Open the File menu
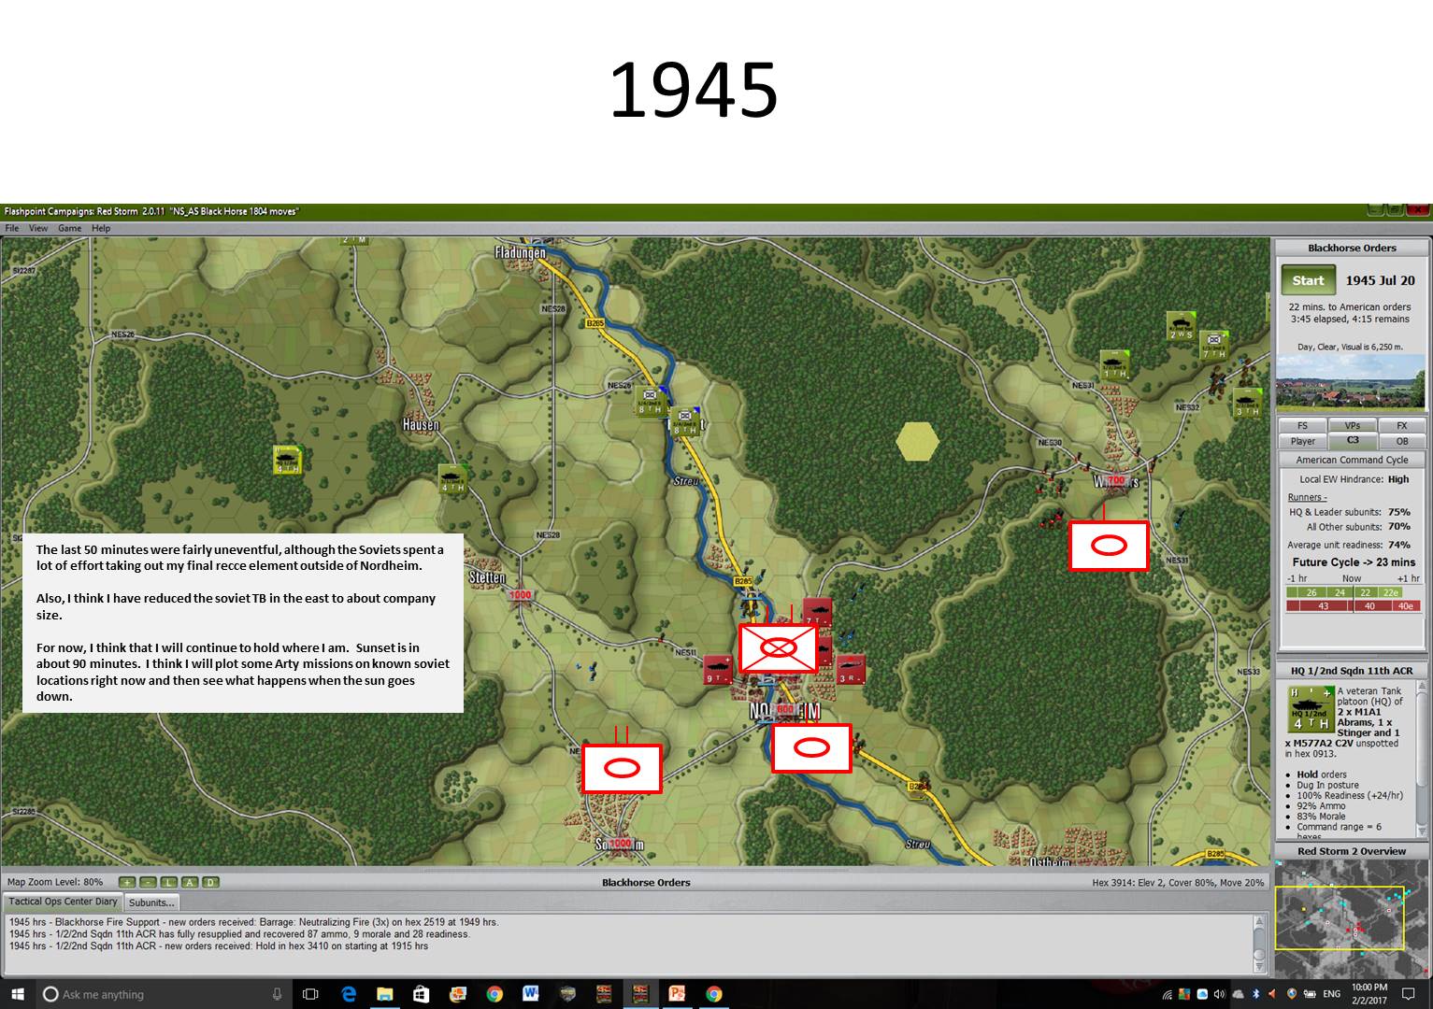This screenshot has height=1009, width=1433. (x=12, y=228)
